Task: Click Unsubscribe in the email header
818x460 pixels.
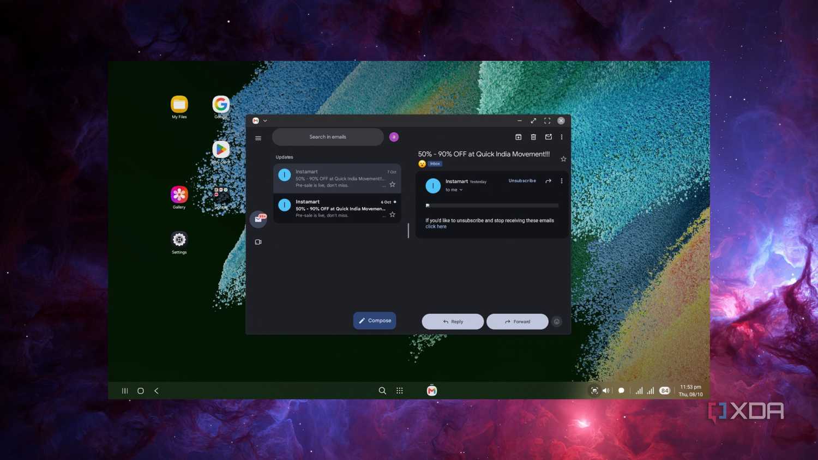Action: click(522, 181)
